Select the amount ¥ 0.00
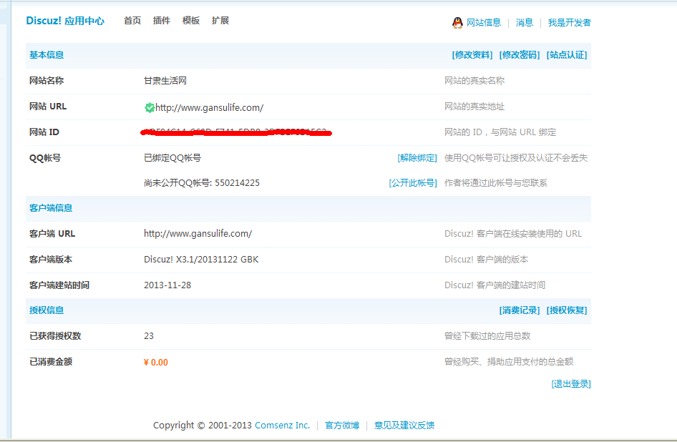 click(x=156, y=363)
